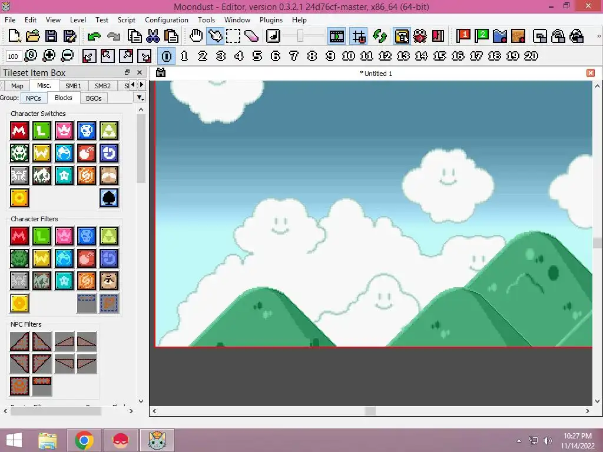Switch to section 5
Image resolution: width=603 pixels, height=452 pixels.
pyautogui.click(x=257, y=56)
